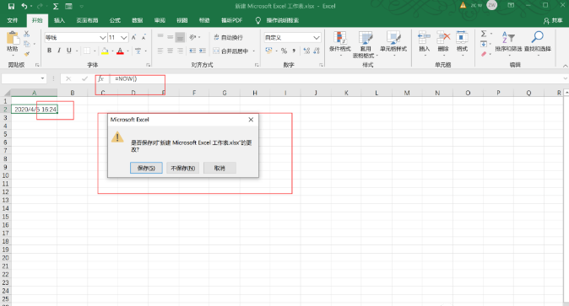Increase font size with the larger A icon
Screen dimensions: 569x306
[134, 37]
